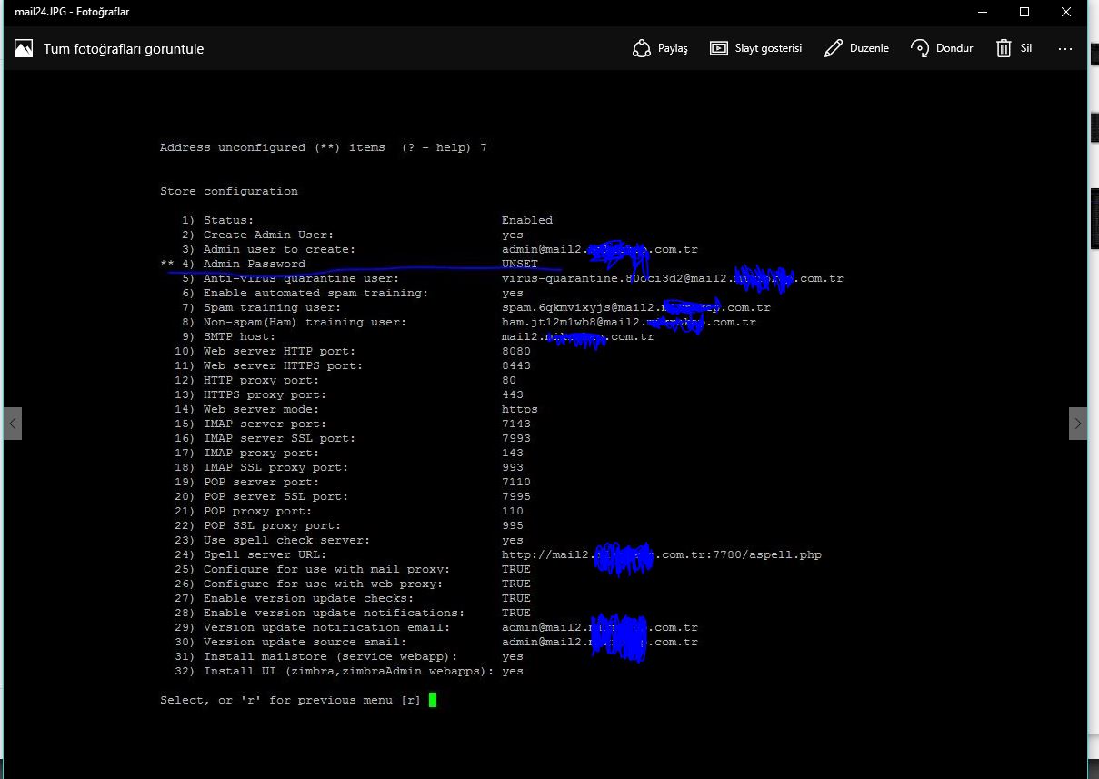Click the 'Store configuration' heading text
The width and height of the screenshot is (1099, 779).
pos(229,191)
